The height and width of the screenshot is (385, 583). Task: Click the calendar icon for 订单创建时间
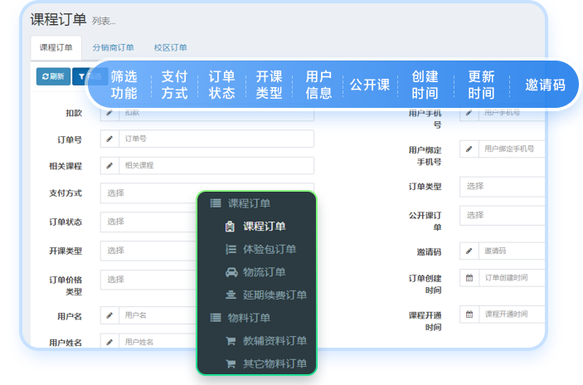469,278
